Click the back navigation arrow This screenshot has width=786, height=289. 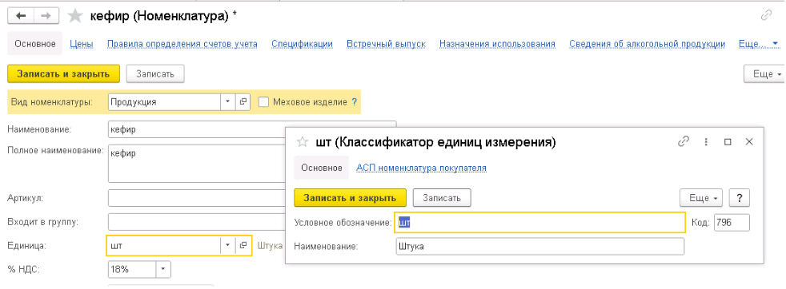21,16
